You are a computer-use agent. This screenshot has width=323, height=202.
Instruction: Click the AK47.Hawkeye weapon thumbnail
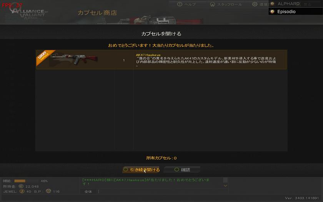tap(74, 59)
